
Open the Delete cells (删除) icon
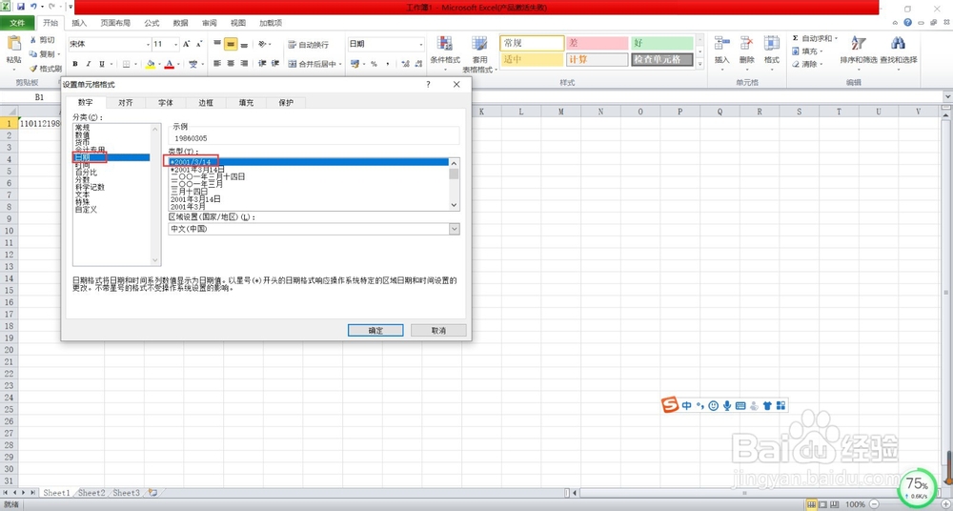point(746,43)
